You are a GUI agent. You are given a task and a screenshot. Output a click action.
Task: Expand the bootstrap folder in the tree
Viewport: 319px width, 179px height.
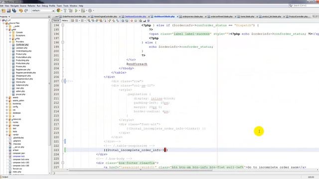coord(7,104)
